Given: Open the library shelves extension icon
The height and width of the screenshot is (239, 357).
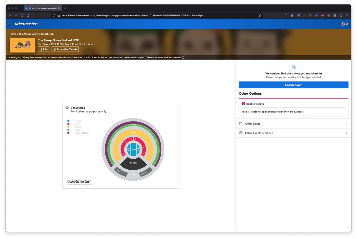Looking at the screenshot, I should coord(298,15).
